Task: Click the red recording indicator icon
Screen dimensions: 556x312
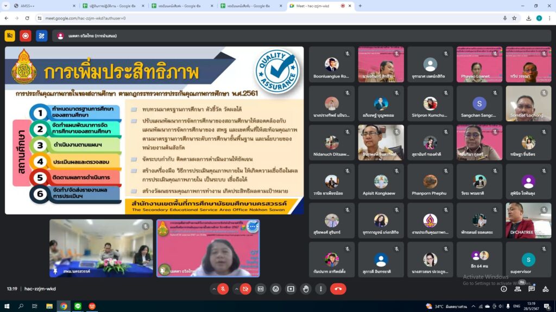Action: (26, 36)
